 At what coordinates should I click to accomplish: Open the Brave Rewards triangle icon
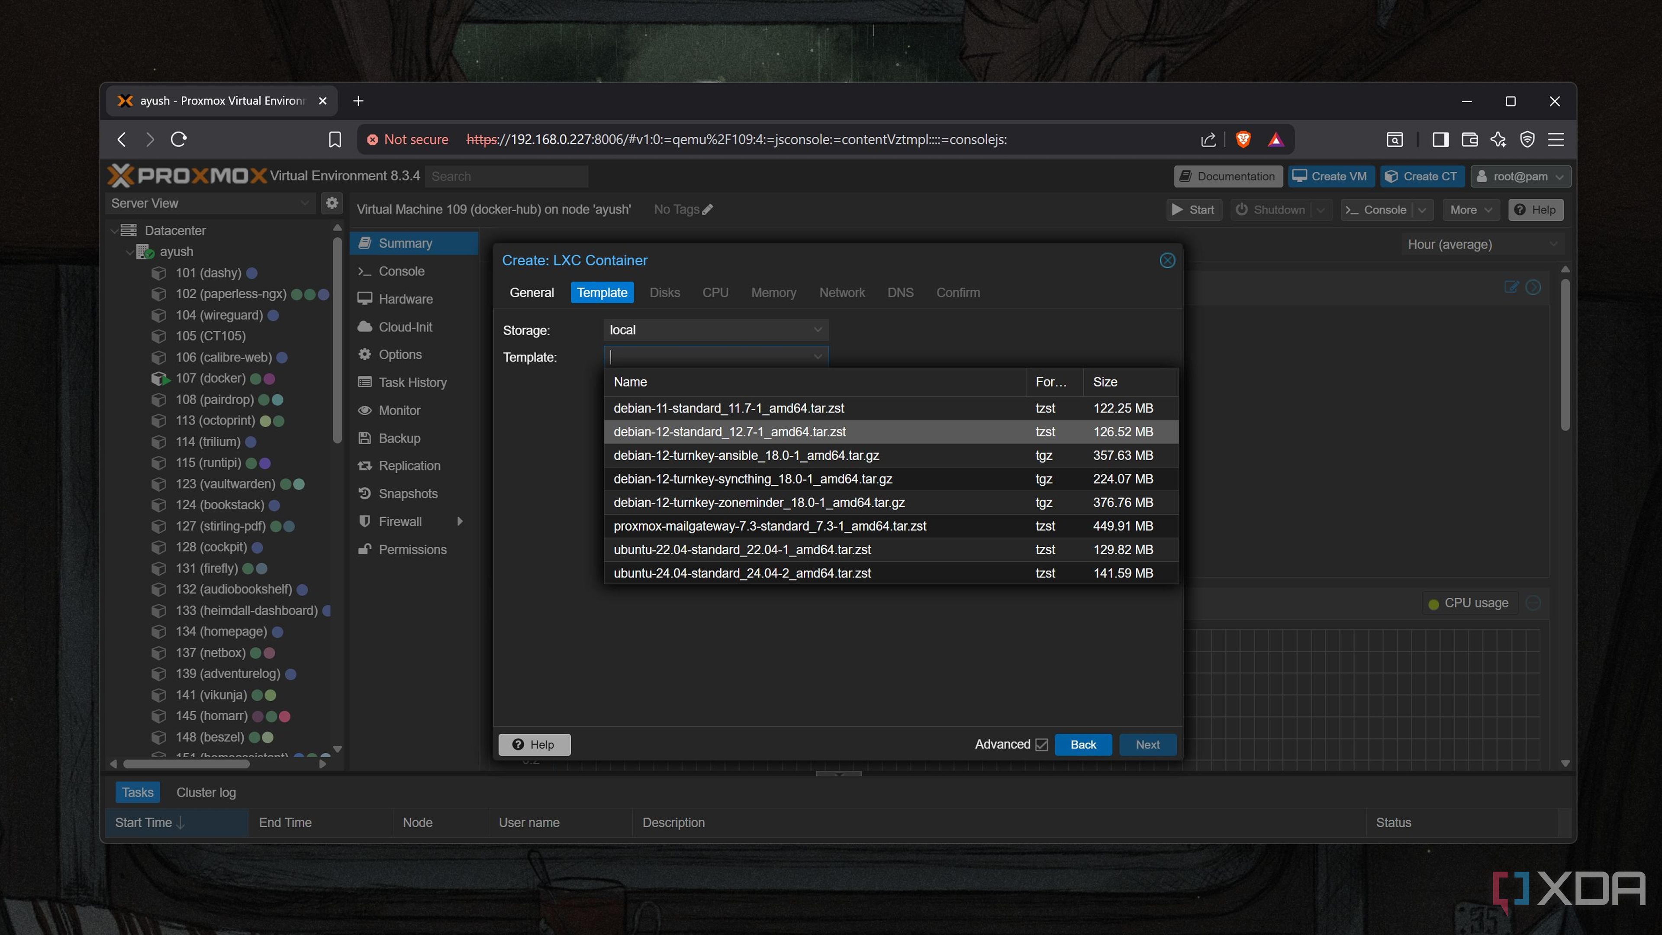1275,139
